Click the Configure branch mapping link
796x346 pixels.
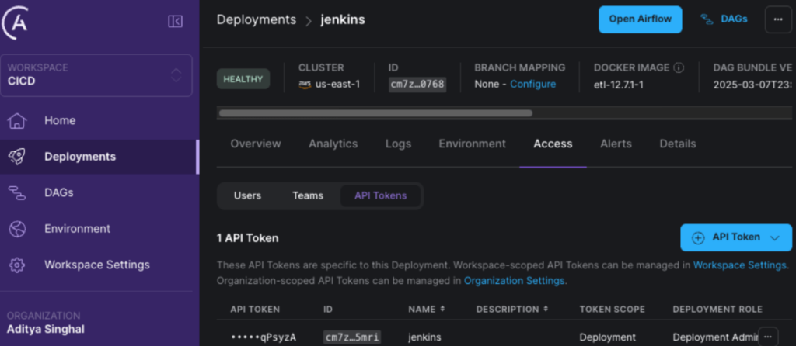[532, 84]
